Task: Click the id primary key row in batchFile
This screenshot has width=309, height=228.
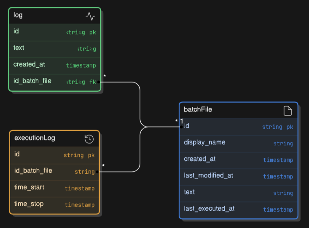Action: point(238,126)
